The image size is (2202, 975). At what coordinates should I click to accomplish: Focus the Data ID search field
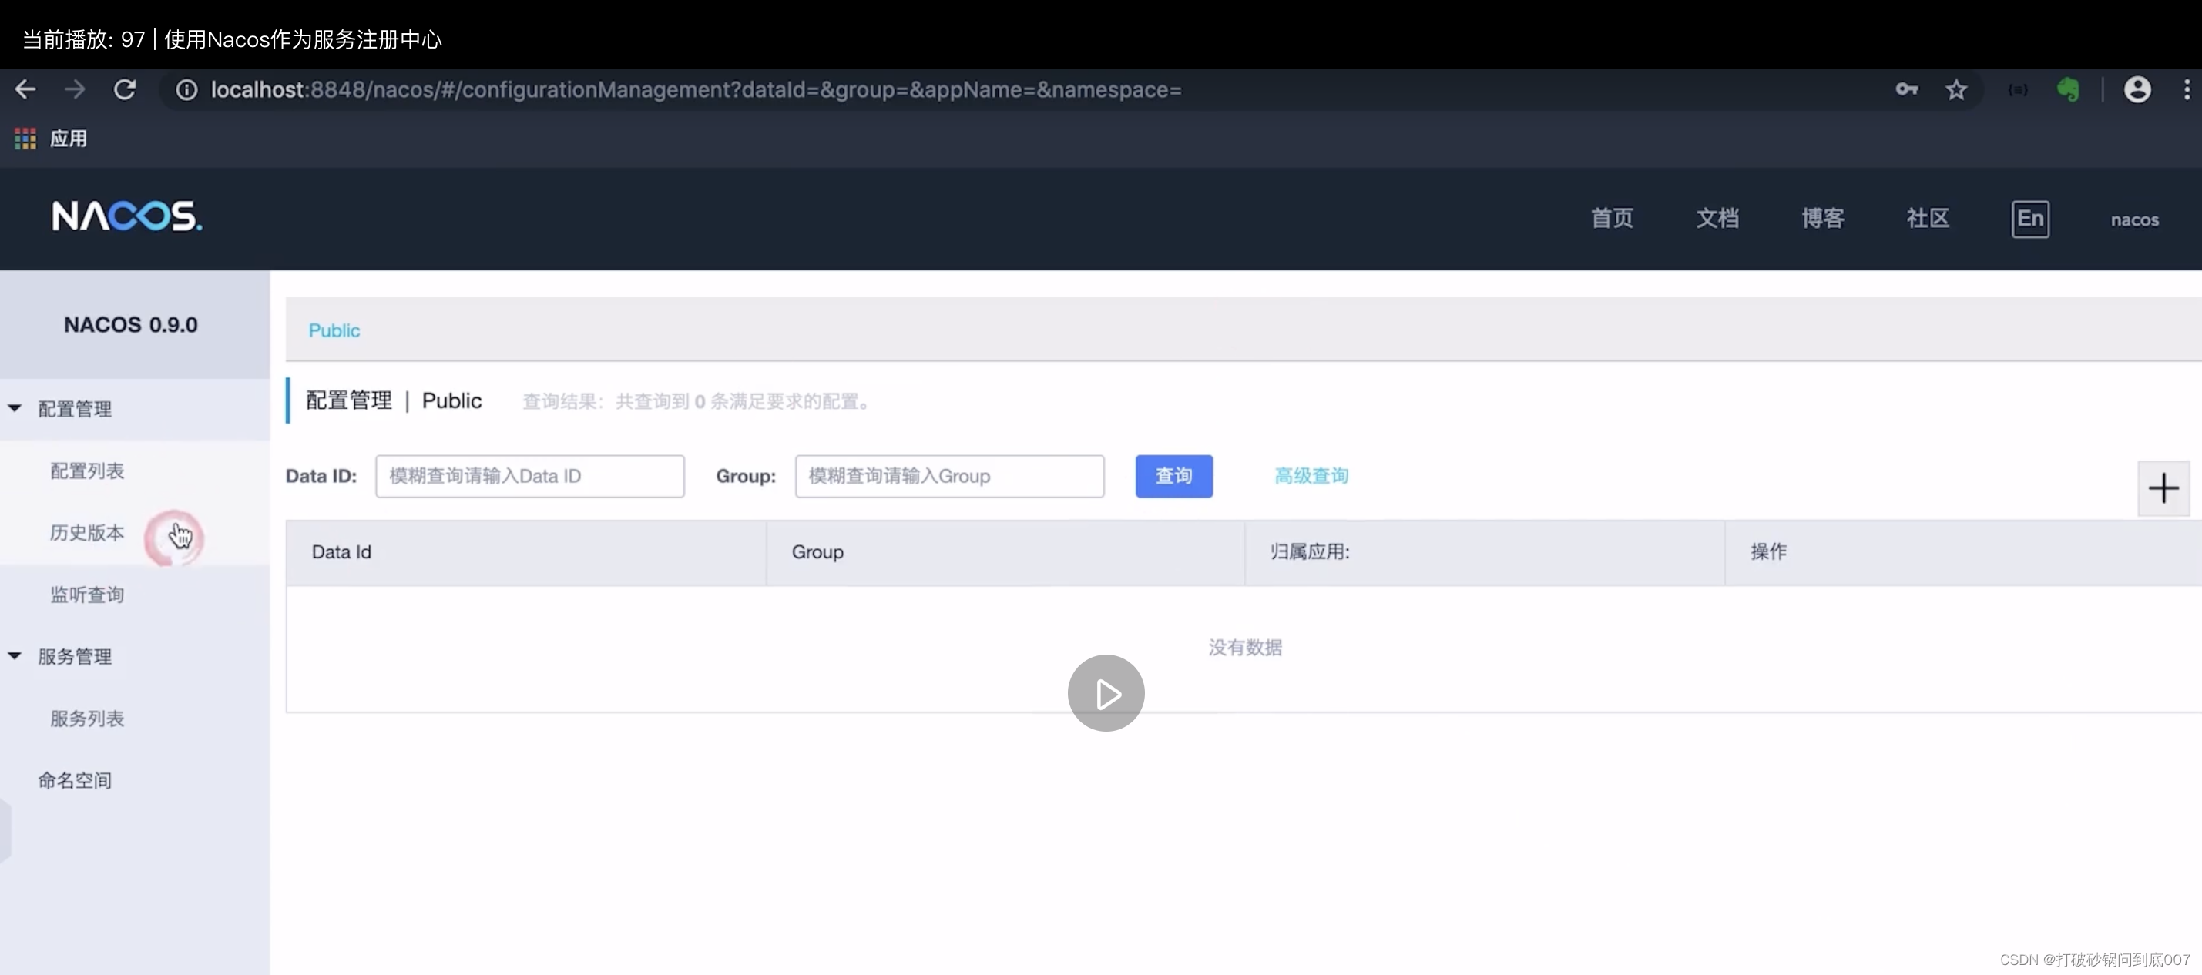click(x=530, y=476)
